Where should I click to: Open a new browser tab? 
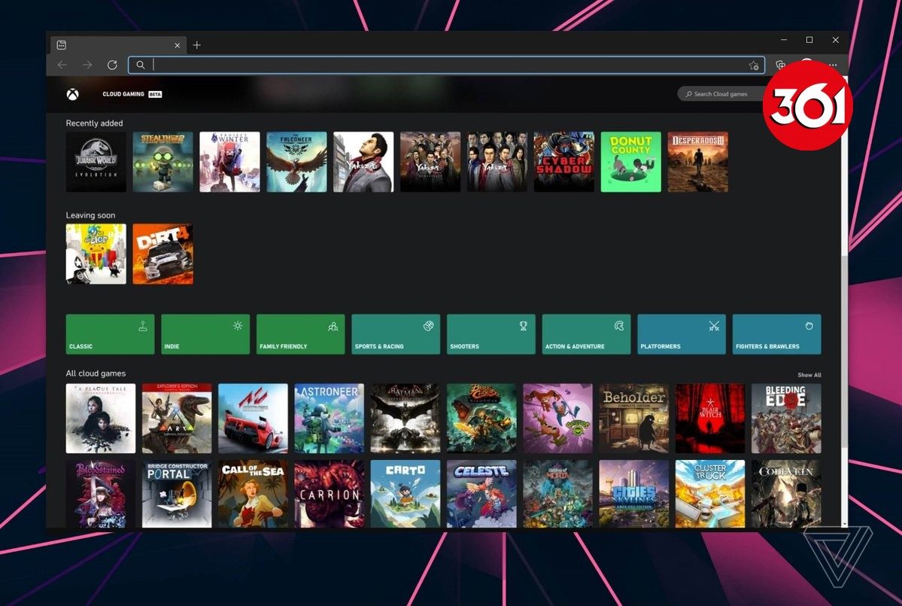click(x=197, y=45)
